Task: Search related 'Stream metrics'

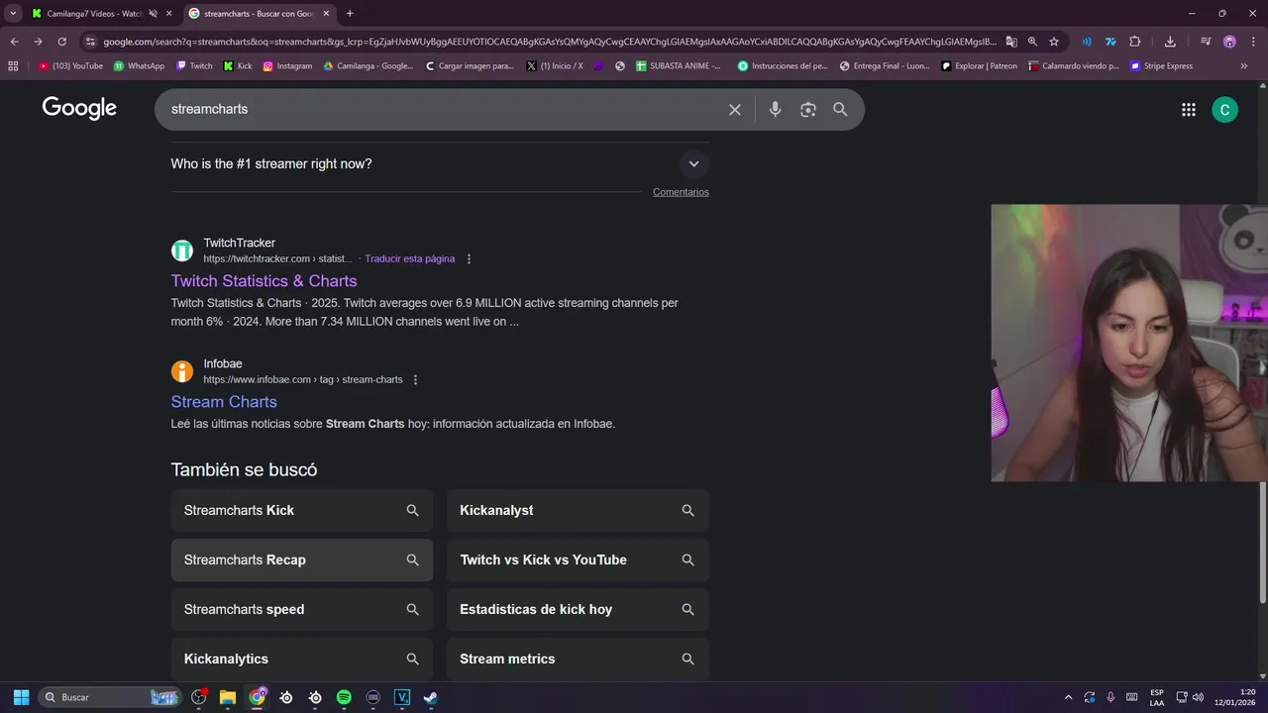Action: [x=578, y=660]
